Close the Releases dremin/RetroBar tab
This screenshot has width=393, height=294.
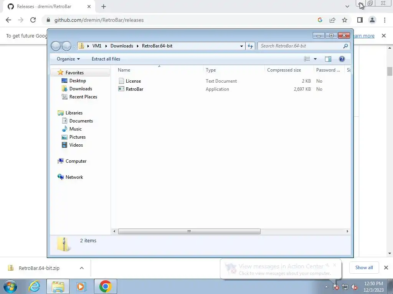pos(89,7)
